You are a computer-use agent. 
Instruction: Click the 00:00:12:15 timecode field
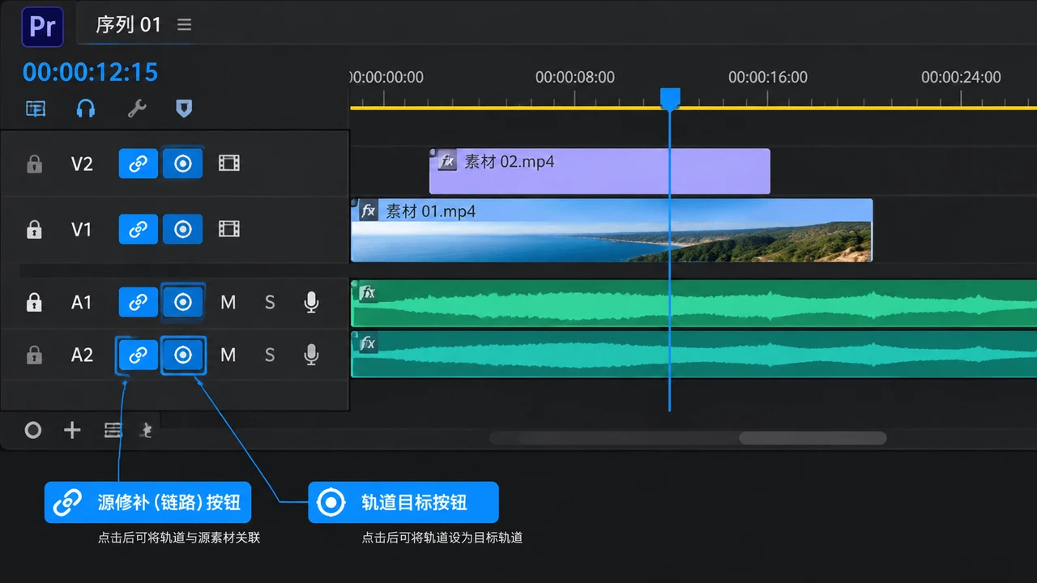click(90, 72)
